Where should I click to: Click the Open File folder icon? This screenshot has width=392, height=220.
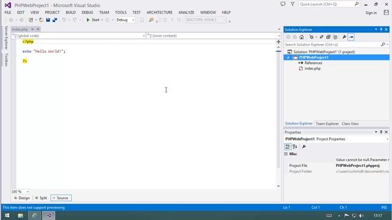click(x=41, y=20)
